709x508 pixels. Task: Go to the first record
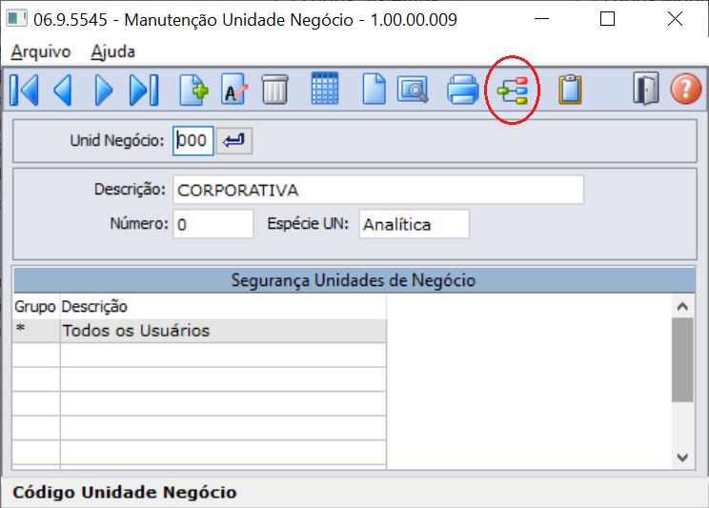tap(24, 90)
